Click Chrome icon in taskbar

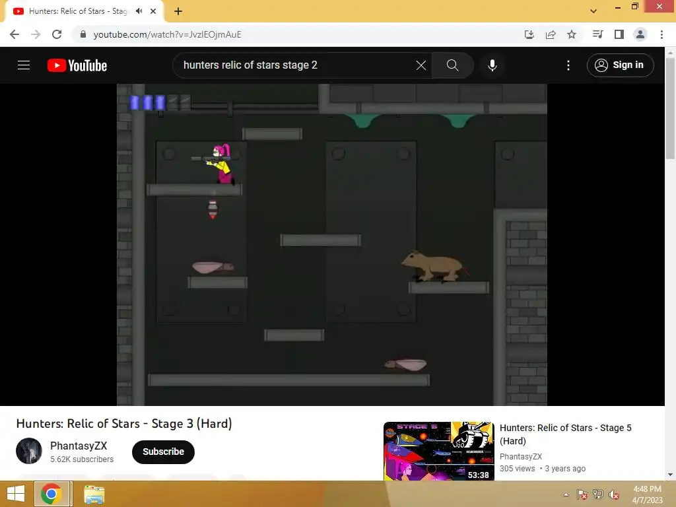click(x=51, y=494)
